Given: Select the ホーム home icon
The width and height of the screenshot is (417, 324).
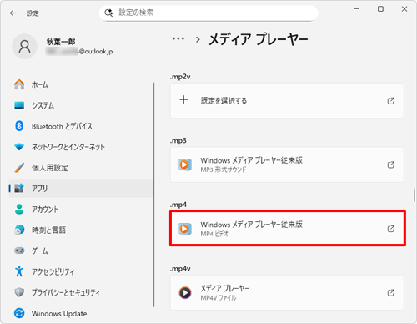Looking at the screenshot, I should 19,84.
